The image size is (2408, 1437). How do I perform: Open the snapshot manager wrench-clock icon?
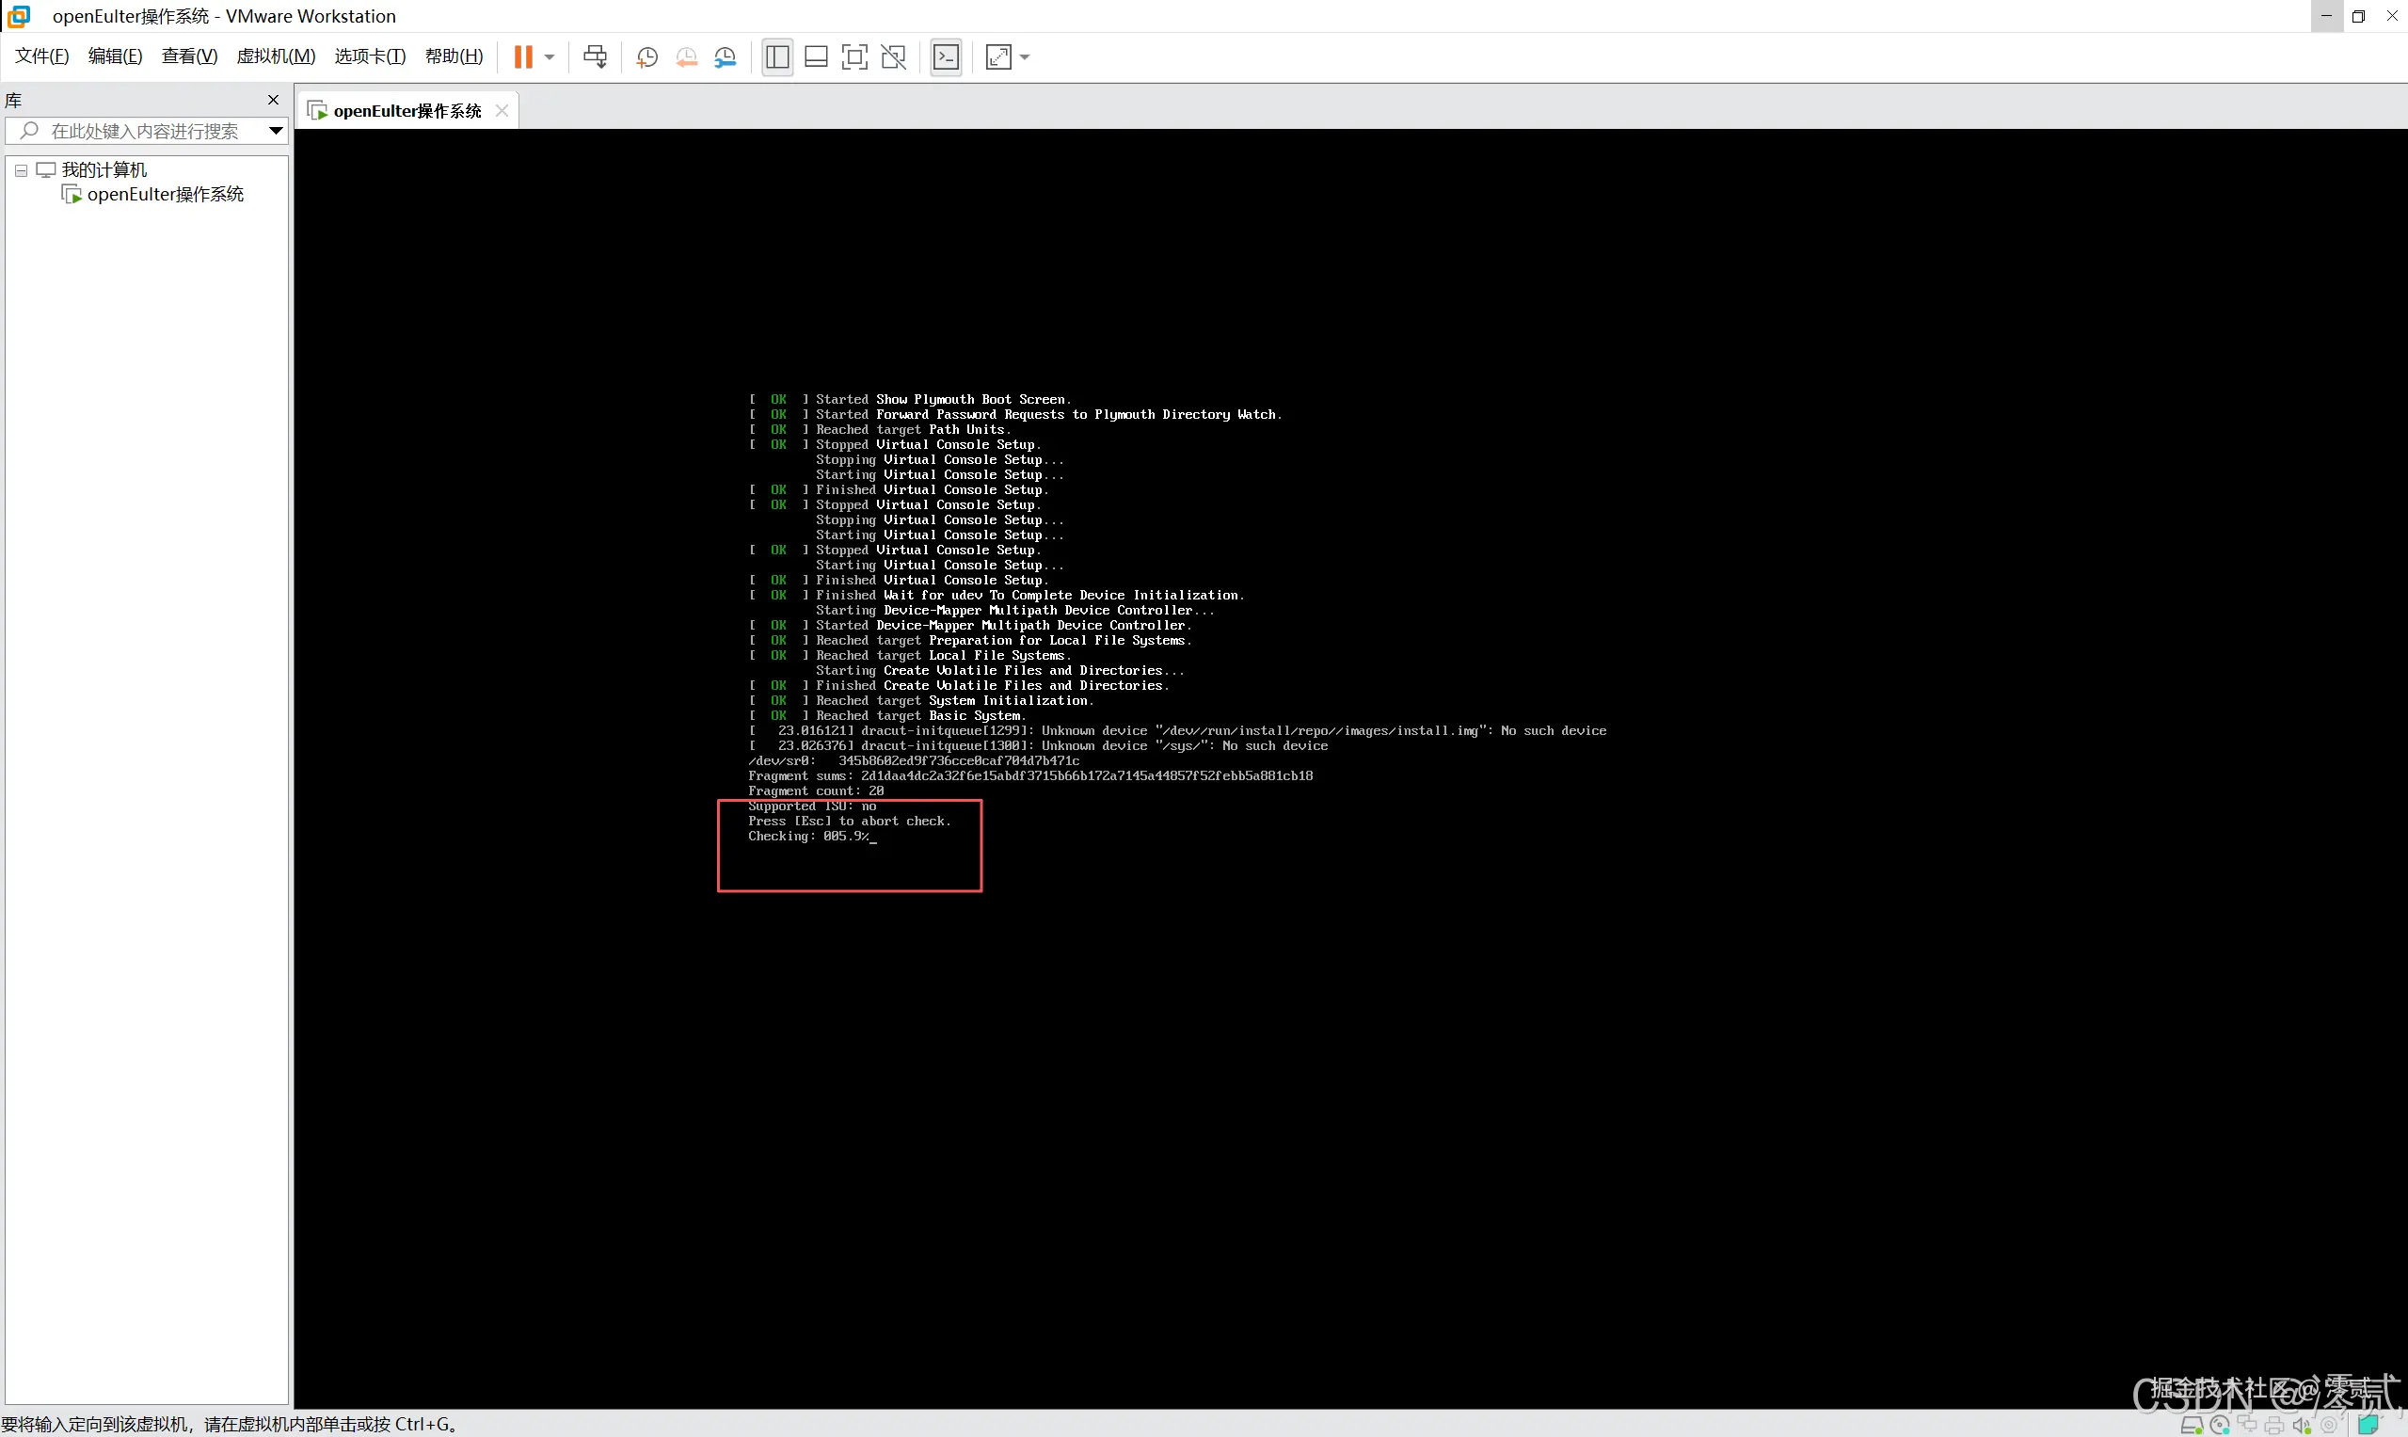pos(726,57)
